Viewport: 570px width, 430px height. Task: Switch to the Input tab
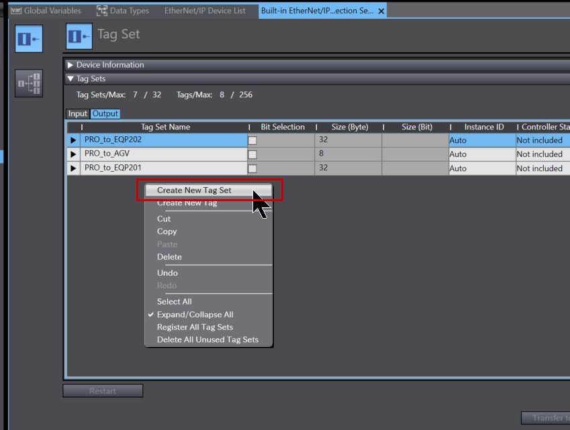point(78,113)
